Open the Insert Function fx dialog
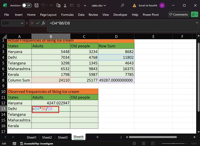Viewport: 200px width, 146px height. [x=43, y=23]
